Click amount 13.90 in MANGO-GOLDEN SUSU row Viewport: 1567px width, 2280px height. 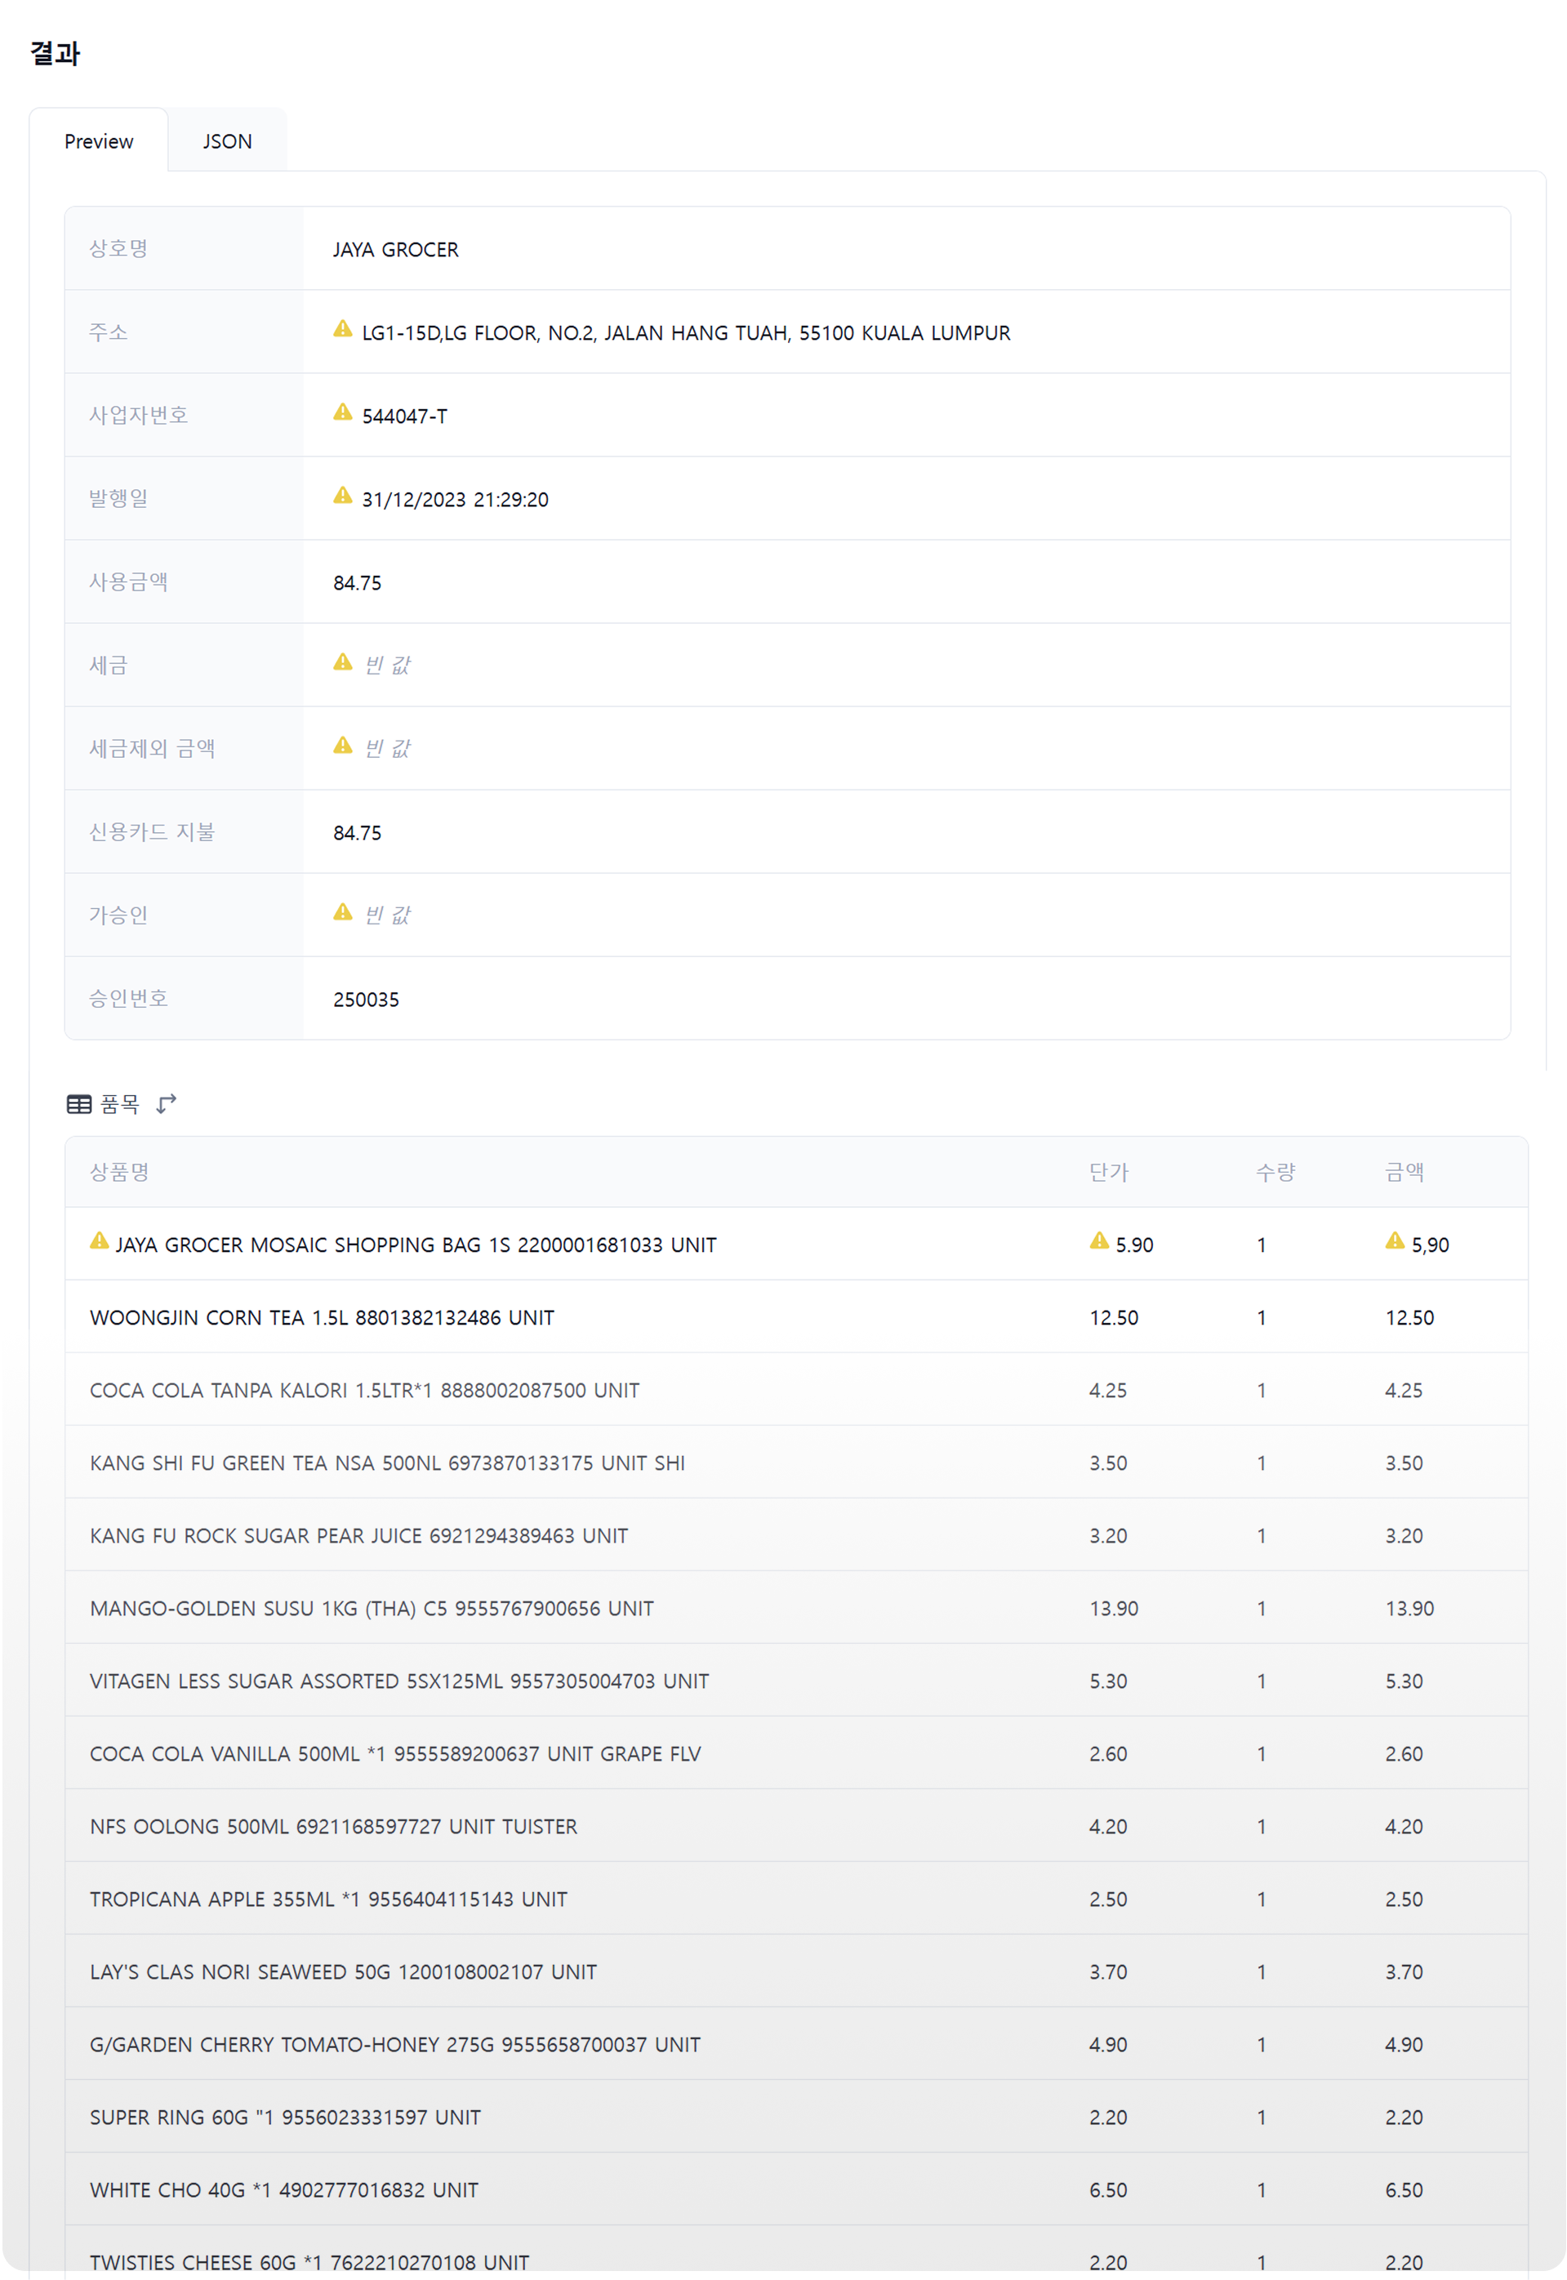1410,1609
